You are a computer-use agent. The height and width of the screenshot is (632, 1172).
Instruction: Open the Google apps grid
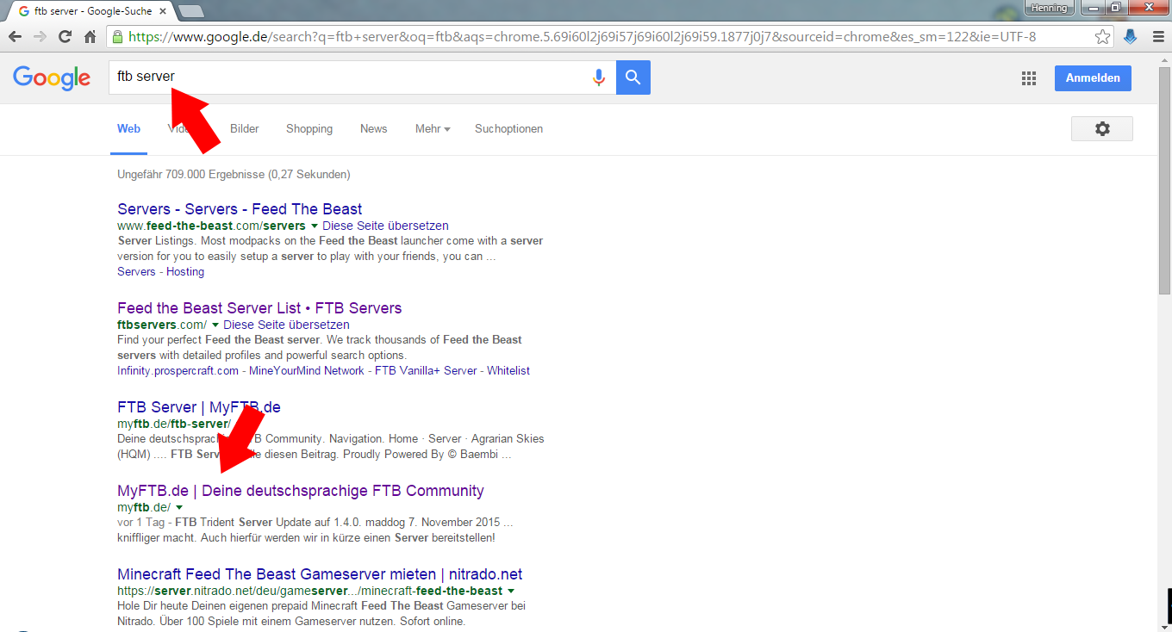1028,78
